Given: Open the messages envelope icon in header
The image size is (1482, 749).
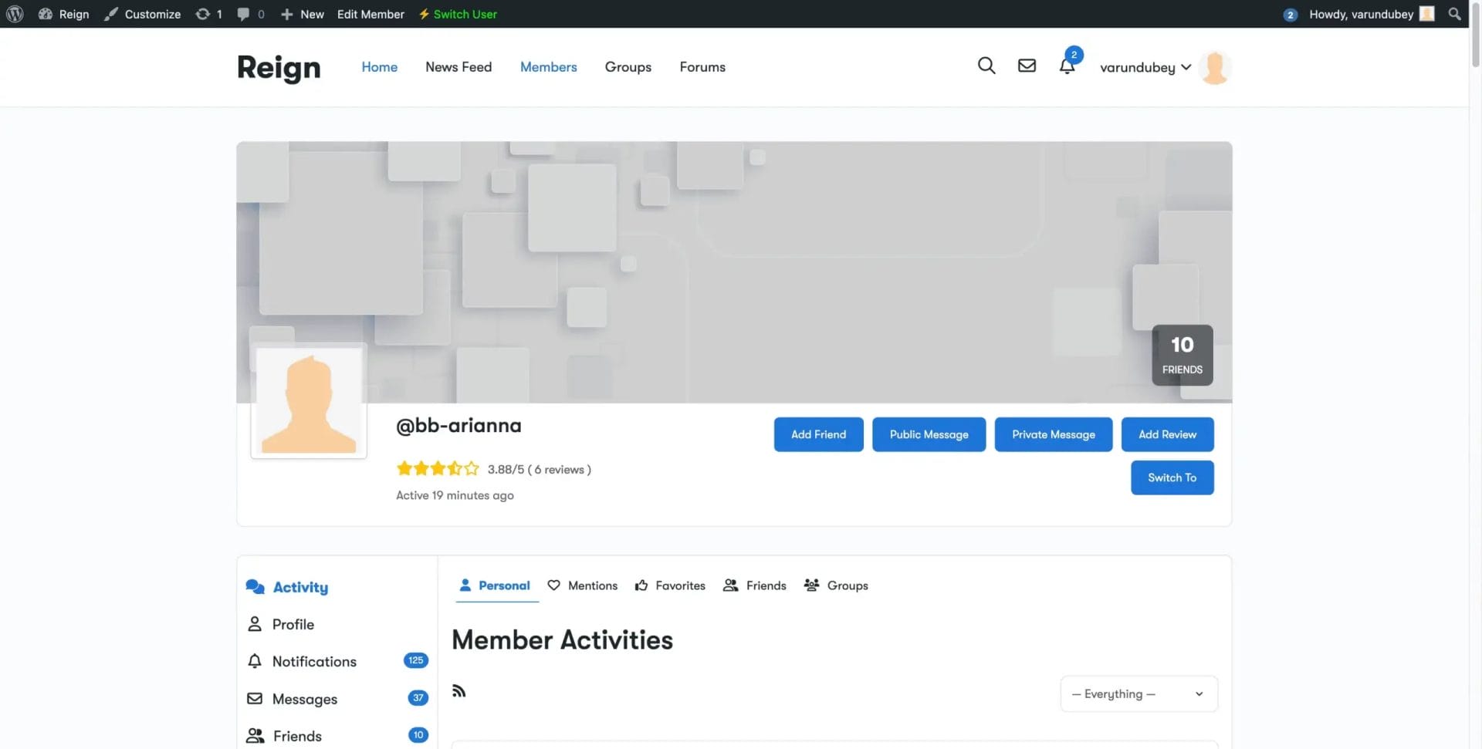Looking at the screenshot, I should click(x=1027, y=66).
